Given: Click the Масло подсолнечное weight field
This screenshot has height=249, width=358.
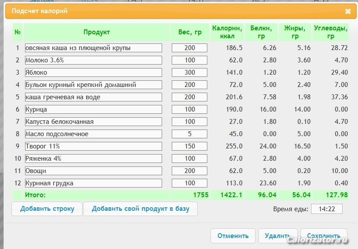Looking at the screenshot, I should click(189, 134).
